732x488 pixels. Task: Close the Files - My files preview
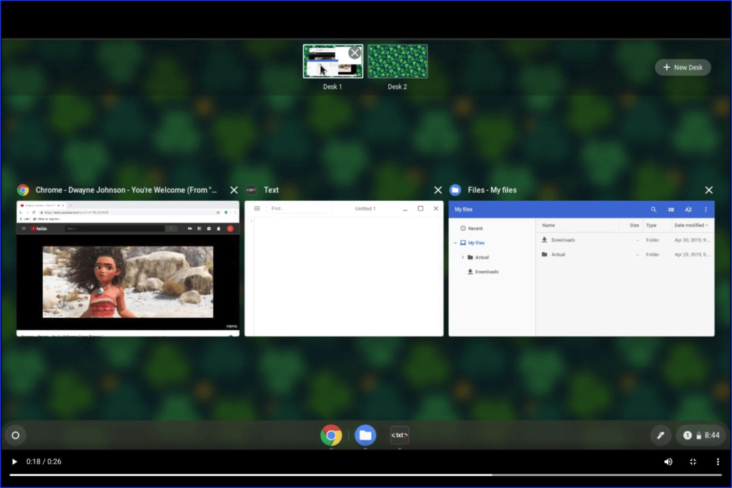(708, 190)
